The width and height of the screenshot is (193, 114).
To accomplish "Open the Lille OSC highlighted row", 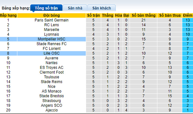I will (52, 53).
